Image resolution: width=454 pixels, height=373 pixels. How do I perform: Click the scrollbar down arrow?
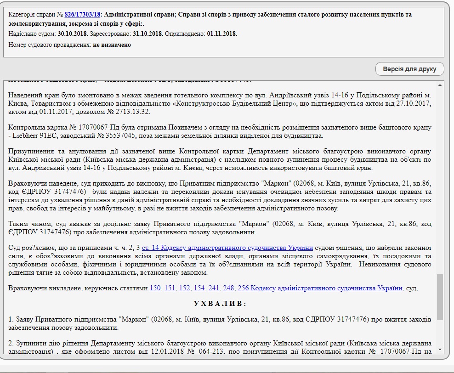point(440,350)
